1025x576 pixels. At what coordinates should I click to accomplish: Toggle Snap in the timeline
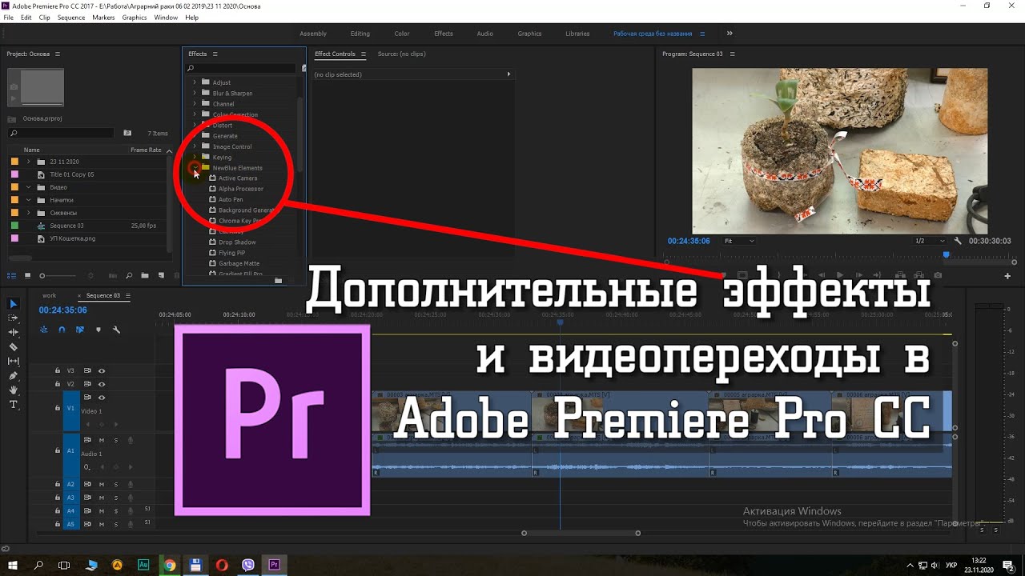(x=62, y=330)
